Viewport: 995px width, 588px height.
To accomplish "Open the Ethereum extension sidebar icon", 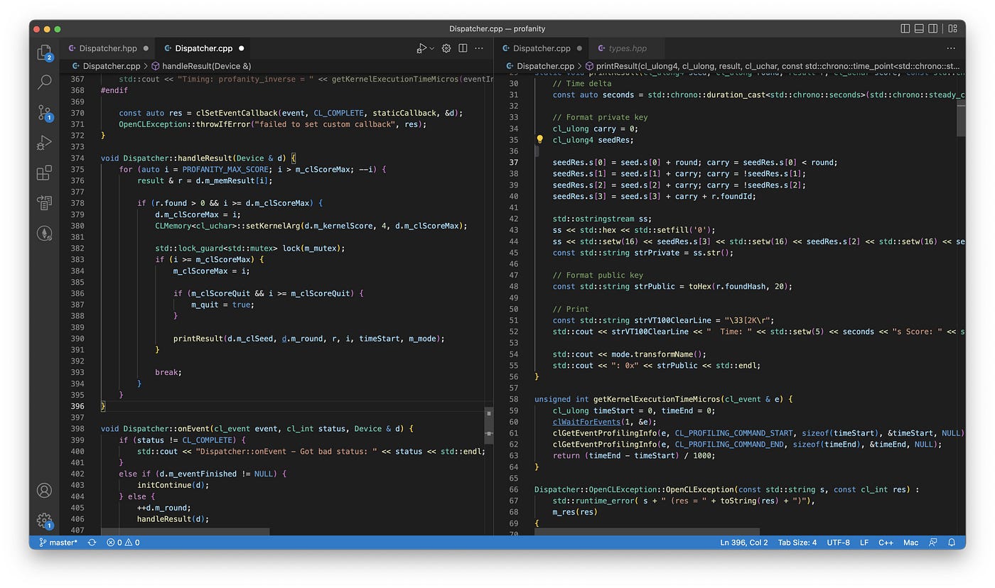I will [44, 233].
